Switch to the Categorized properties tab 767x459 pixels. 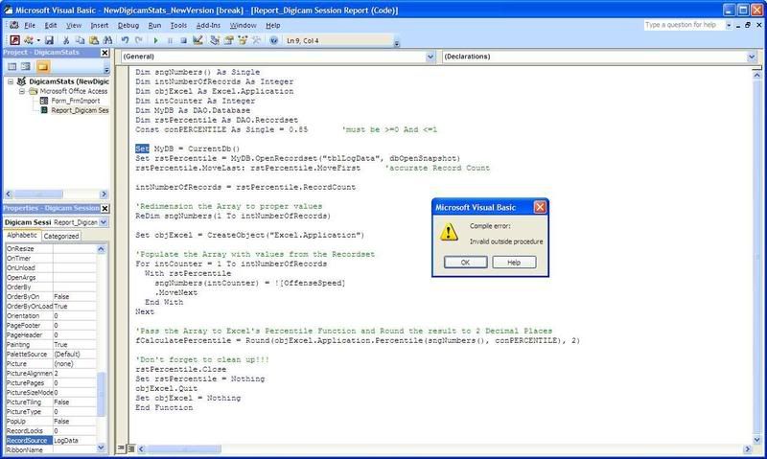pyautogui.click(x=61, y=236)
